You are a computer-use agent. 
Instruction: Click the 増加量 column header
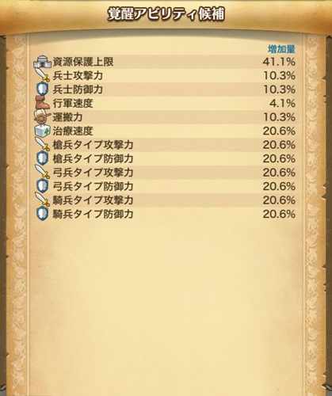pyautogui.click(x=281, y=49)
